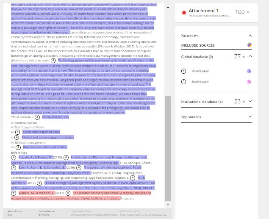The height and width of the screenshot is (219, 269).
Task: Collapse the Sources panel chevron
Action: coord(250,36)
